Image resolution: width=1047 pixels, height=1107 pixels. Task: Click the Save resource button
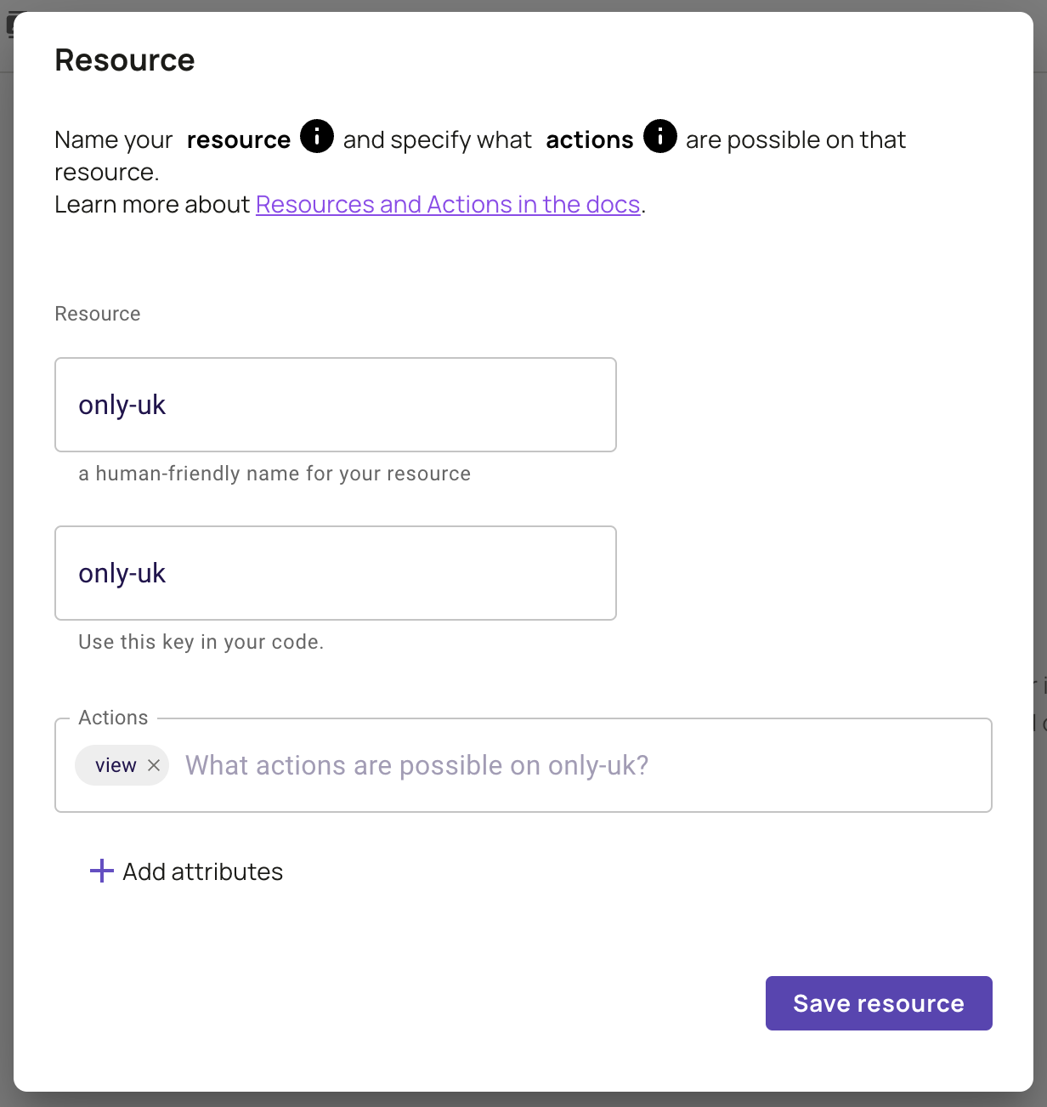click(878, 1003)
